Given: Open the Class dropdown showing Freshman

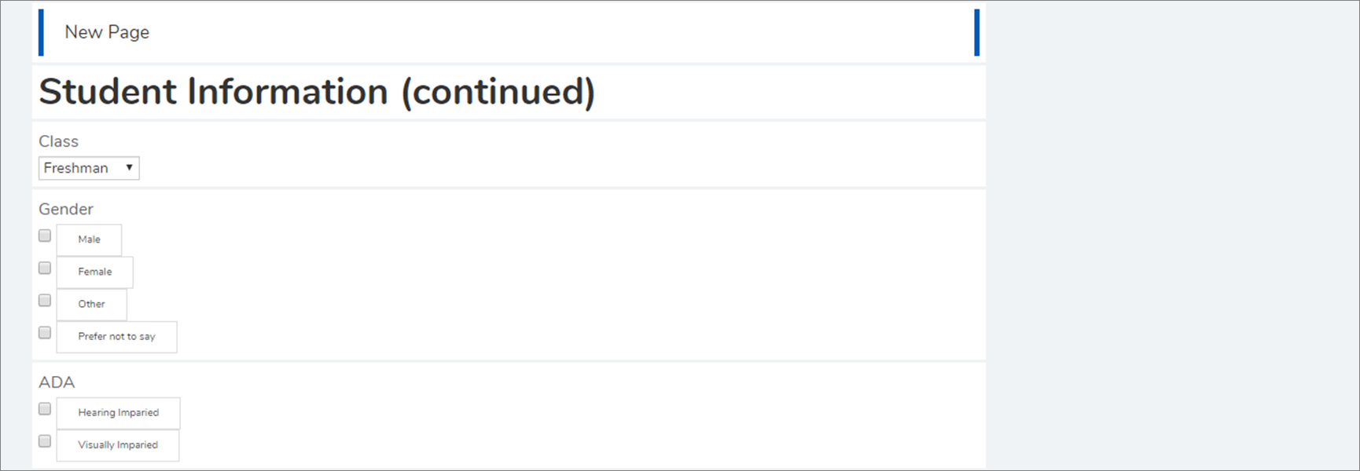Looking at the screenshot, I should click(x=89, y=168).
